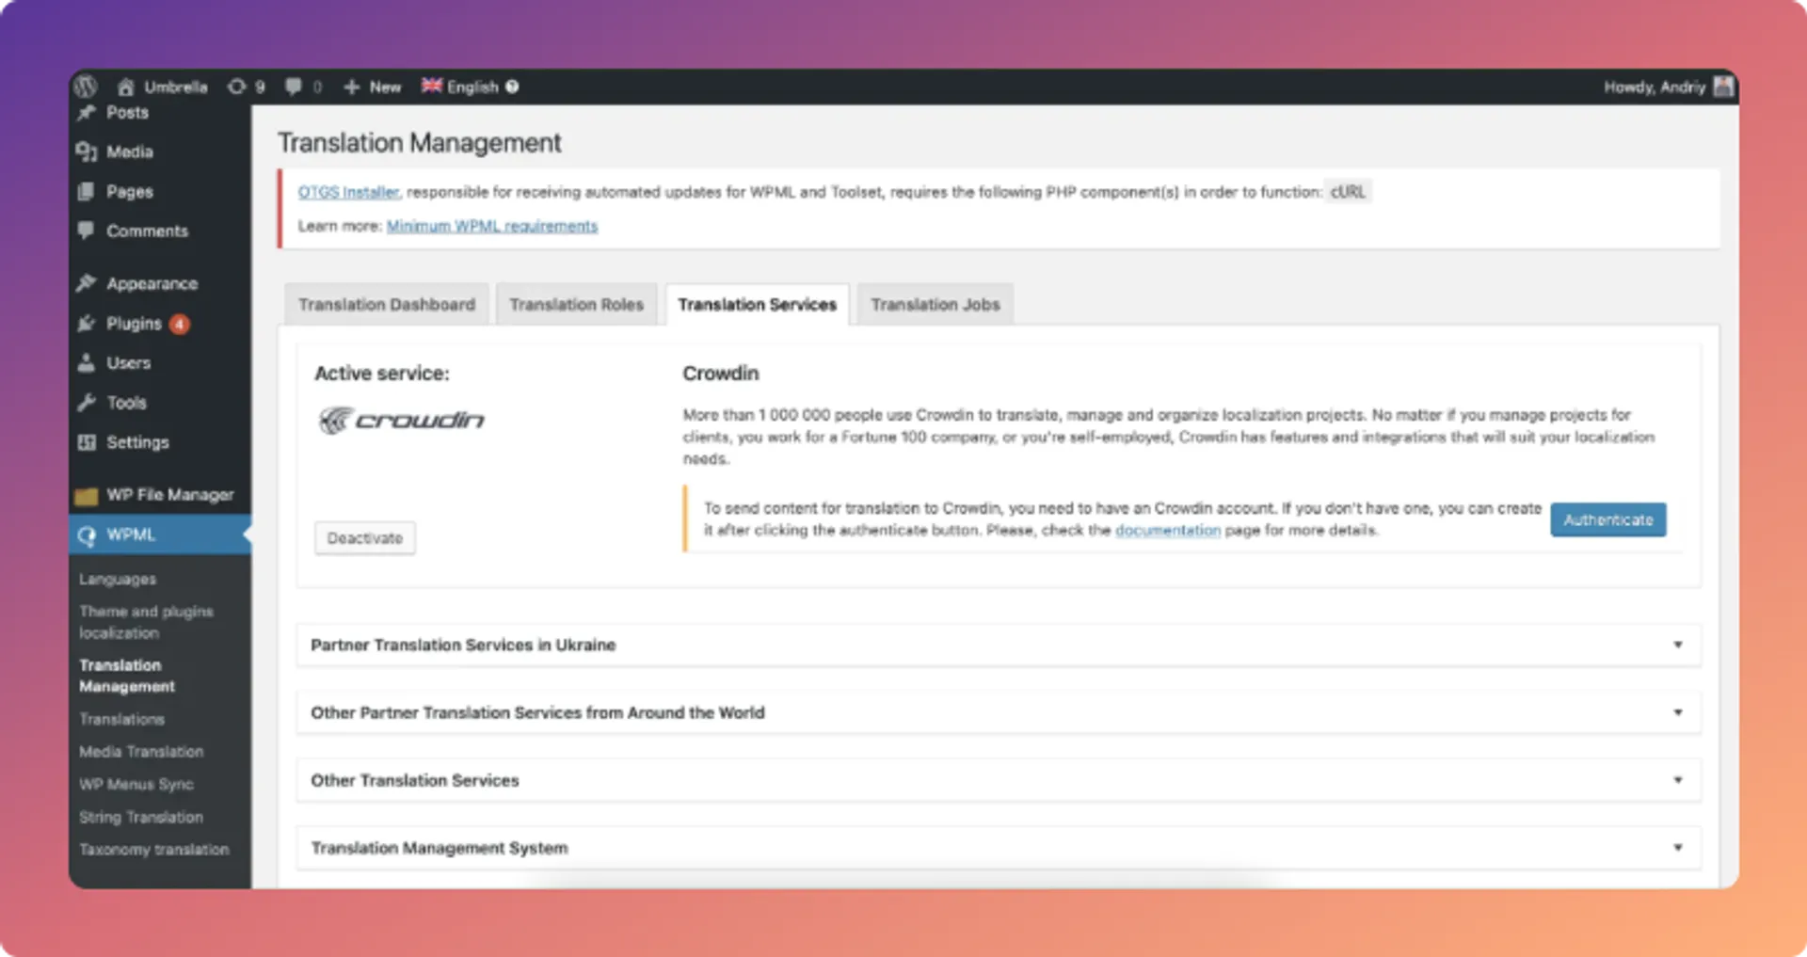Open the comments bubble in admin bar
Screen dimensions: 1807x957
coord(294,87)
